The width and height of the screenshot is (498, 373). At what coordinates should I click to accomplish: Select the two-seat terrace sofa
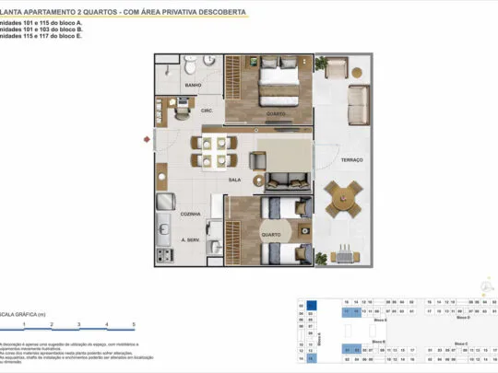pos(359,105)
